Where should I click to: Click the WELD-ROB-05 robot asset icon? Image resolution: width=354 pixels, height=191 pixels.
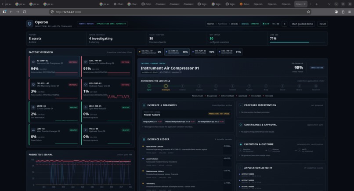coord(86,107)
